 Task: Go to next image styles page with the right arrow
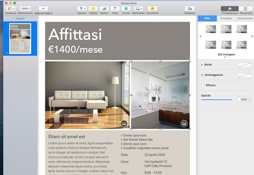pyautogui.click(x=252, y=36)
